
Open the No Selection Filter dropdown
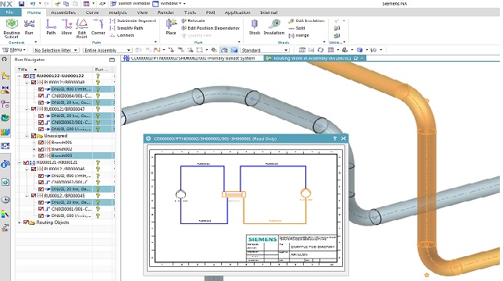(x=55, y=50)
